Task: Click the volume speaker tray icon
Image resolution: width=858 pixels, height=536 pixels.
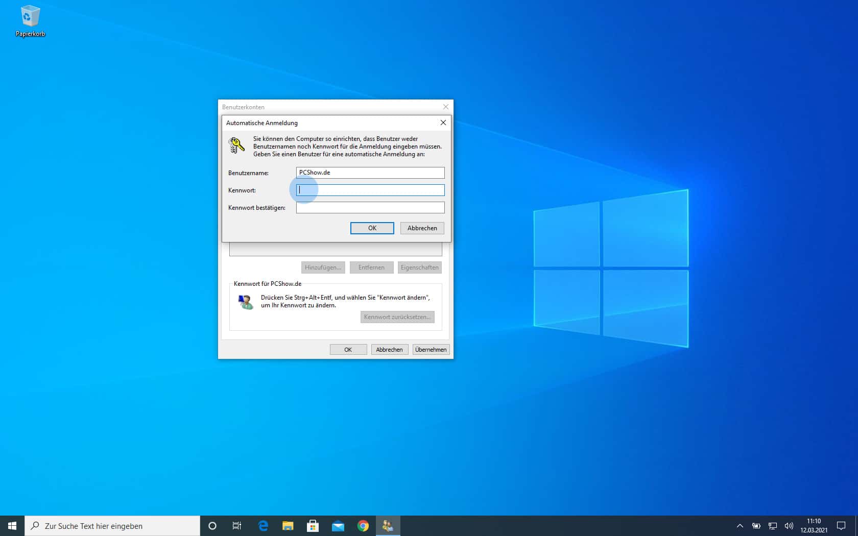Action: click(x=789, y=526)
